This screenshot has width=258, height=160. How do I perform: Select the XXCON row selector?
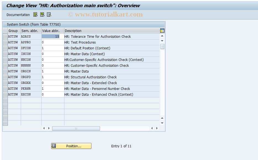[x=5, y=94]
